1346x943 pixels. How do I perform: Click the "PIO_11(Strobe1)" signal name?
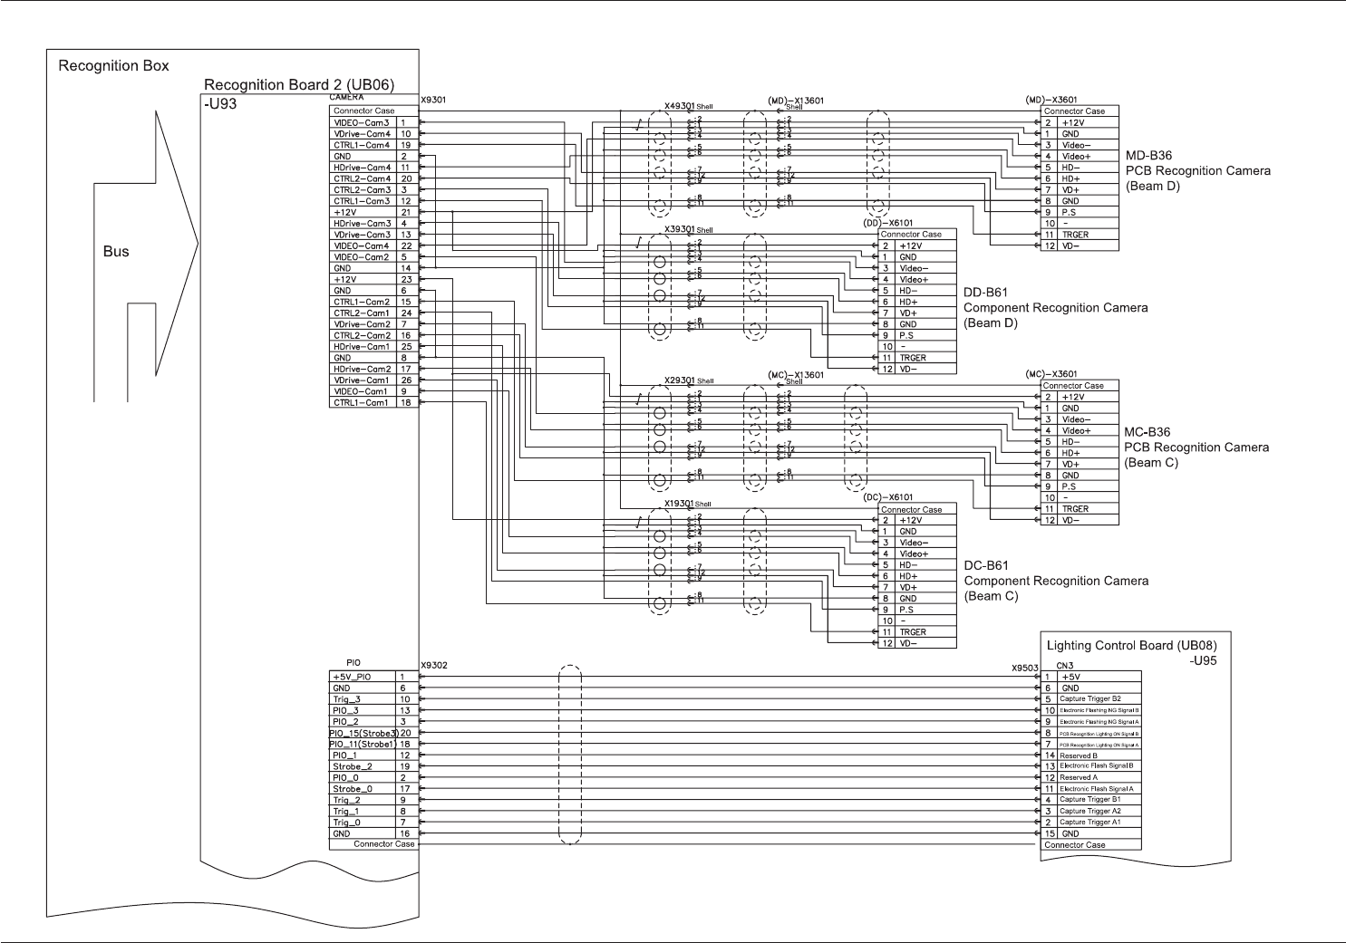[x=363, y=744]
